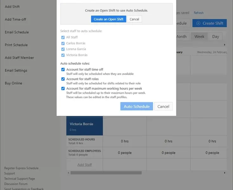Toggle the Carlos Borrás staff checkbox
233x190 pixels.
click(x=63, y=43)
